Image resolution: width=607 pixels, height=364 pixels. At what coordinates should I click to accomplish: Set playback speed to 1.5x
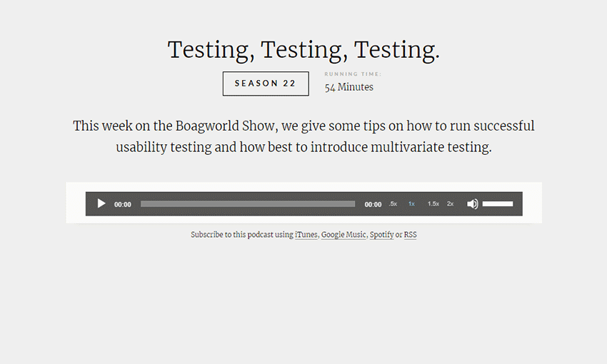tap(433, 203)
